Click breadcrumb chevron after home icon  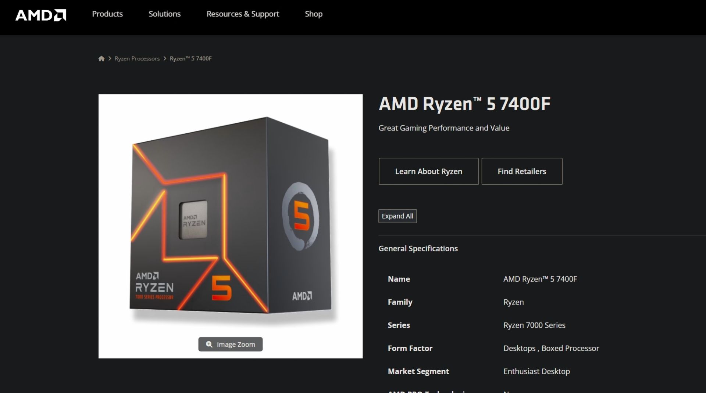point(110,58)
